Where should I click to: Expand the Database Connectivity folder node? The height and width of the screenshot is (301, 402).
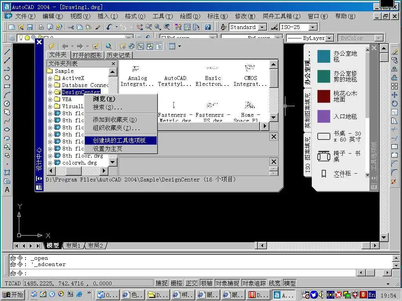pyautogui.click(x=50, y=85)
